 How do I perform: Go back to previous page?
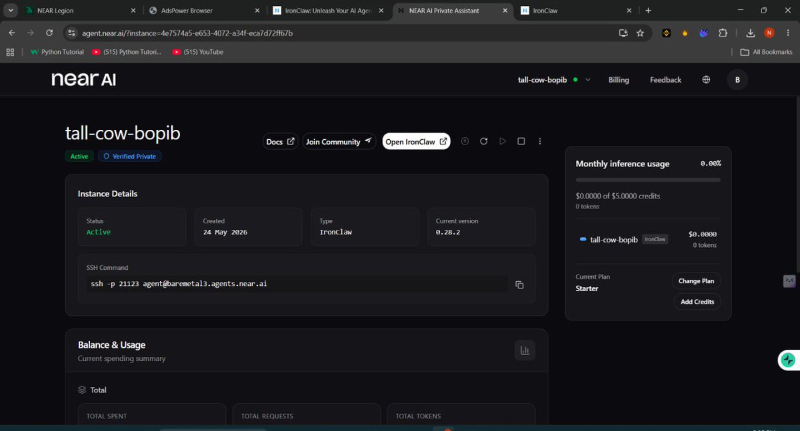[12, 33]
